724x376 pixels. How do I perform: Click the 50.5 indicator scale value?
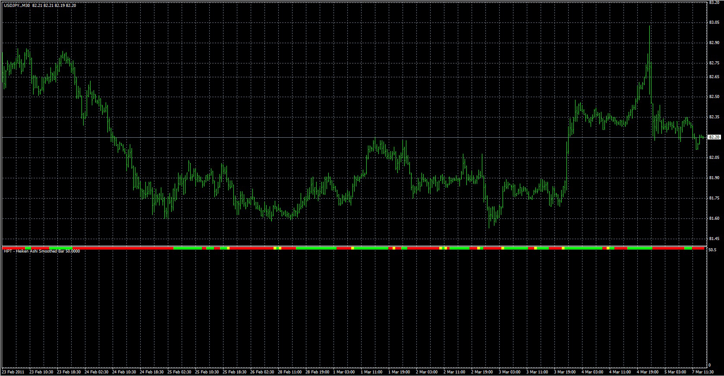pyautogui.click(x=712, y=250)
